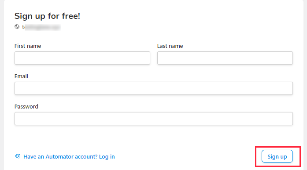This screenshot has width=307, height=170.
Task: Focus the First name input field
Action: 82,58
